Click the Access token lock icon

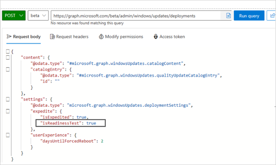(x=156, y=37)
